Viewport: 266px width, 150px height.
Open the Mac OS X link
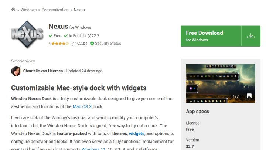coord(82,106)
